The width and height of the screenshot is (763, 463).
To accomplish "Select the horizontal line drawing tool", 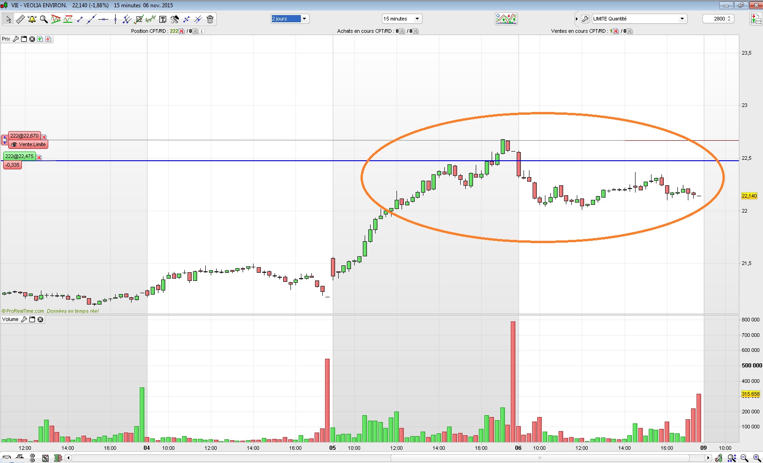I will (103, 19).
